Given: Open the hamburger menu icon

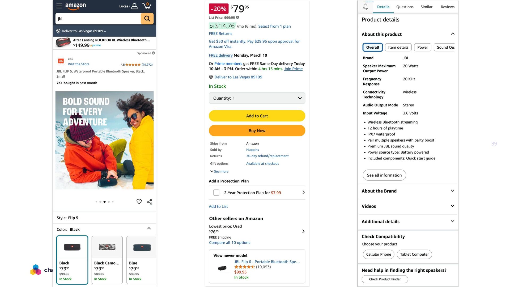Looking at the screenshot, I should [x=59, y=6].
